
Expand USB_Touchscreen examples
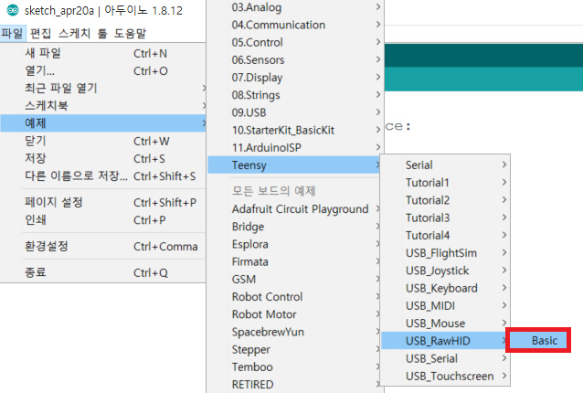[x=445, y=376]
